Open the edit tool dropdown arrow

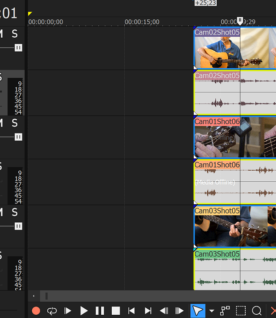211,311
